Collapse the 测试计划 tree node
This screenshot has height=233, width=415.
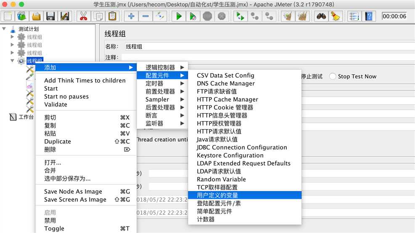4,29
